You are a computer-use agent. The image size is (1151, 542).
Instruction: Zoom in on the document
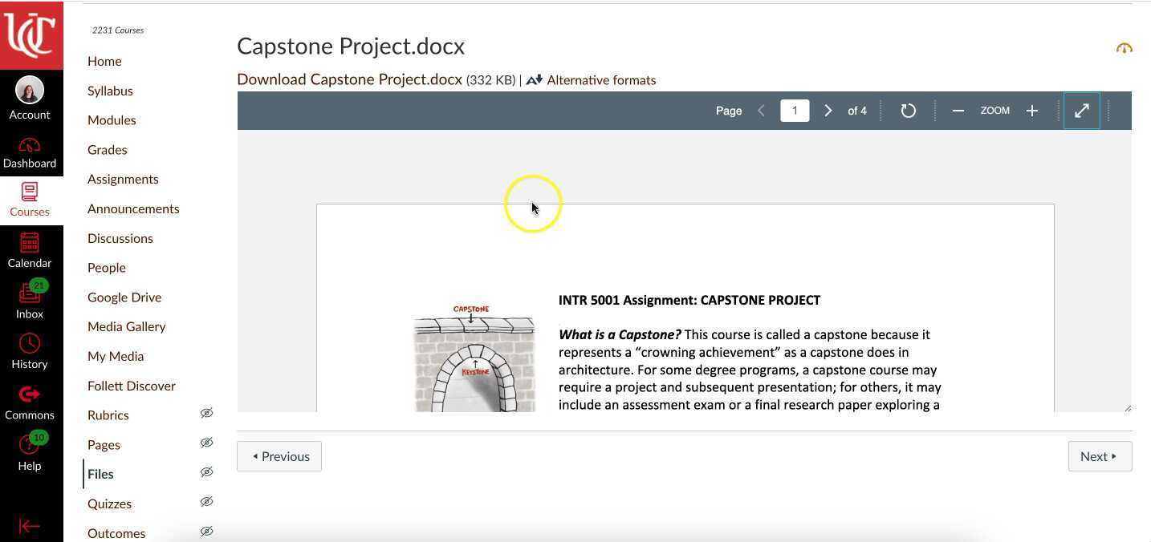[x=1032, y=111]
